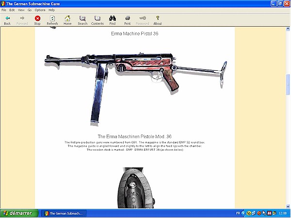Refresh the current page
291x218 pixels.
click(x=52, y=20)
